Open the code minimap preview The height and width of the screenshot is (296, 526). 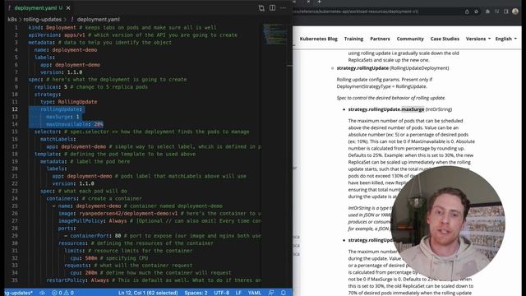[275, 34]
